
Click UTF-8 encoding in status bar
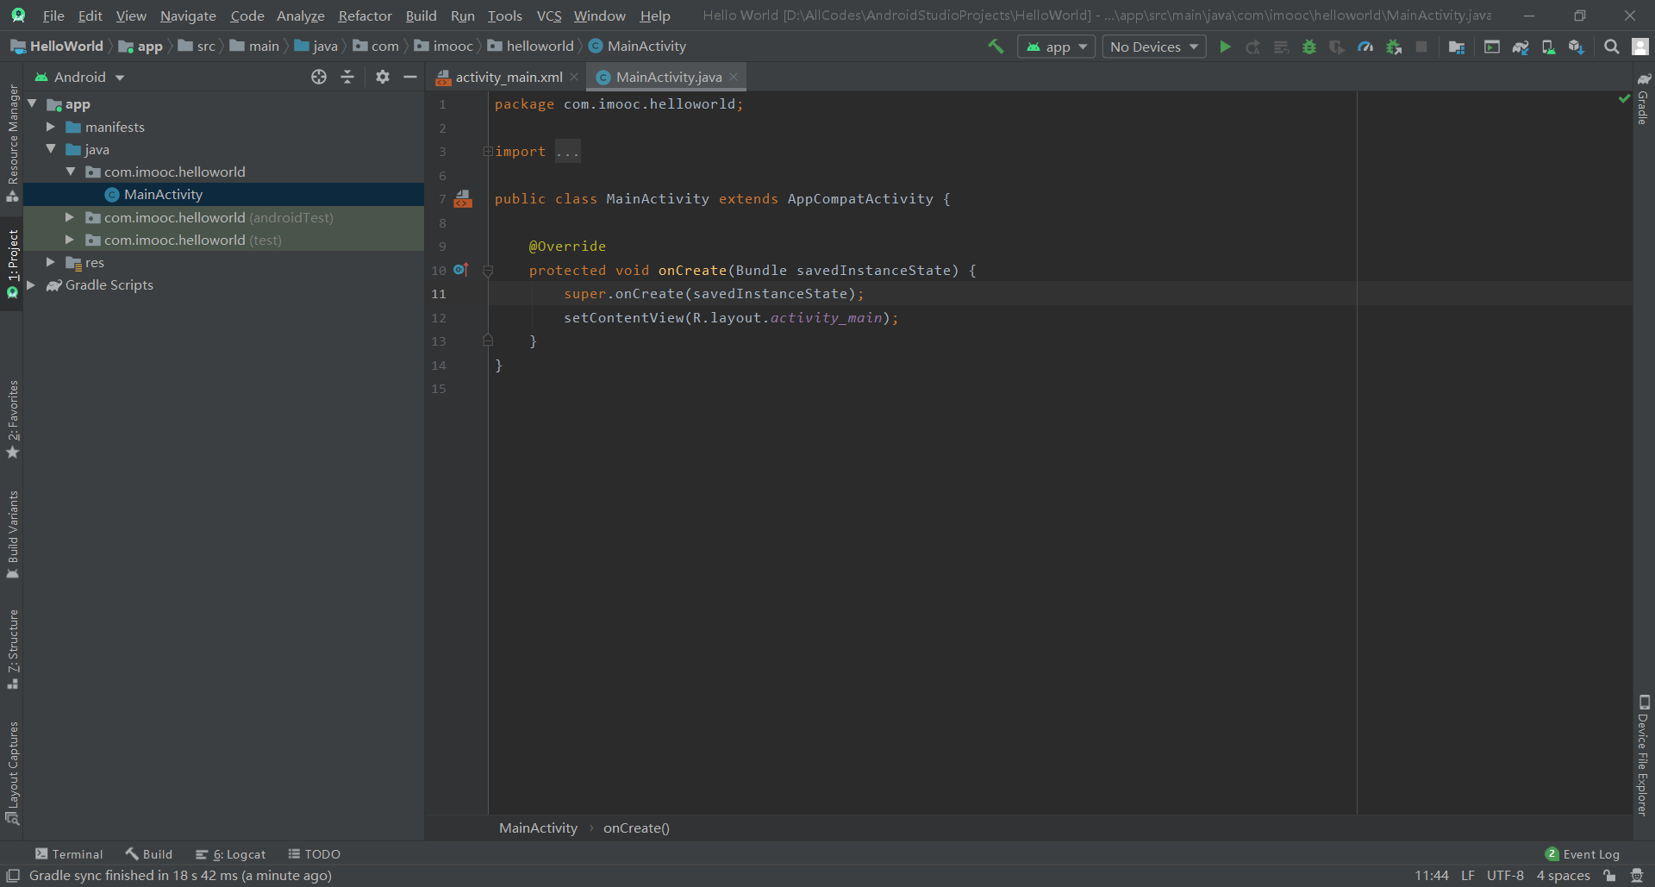pos(1505,876)
